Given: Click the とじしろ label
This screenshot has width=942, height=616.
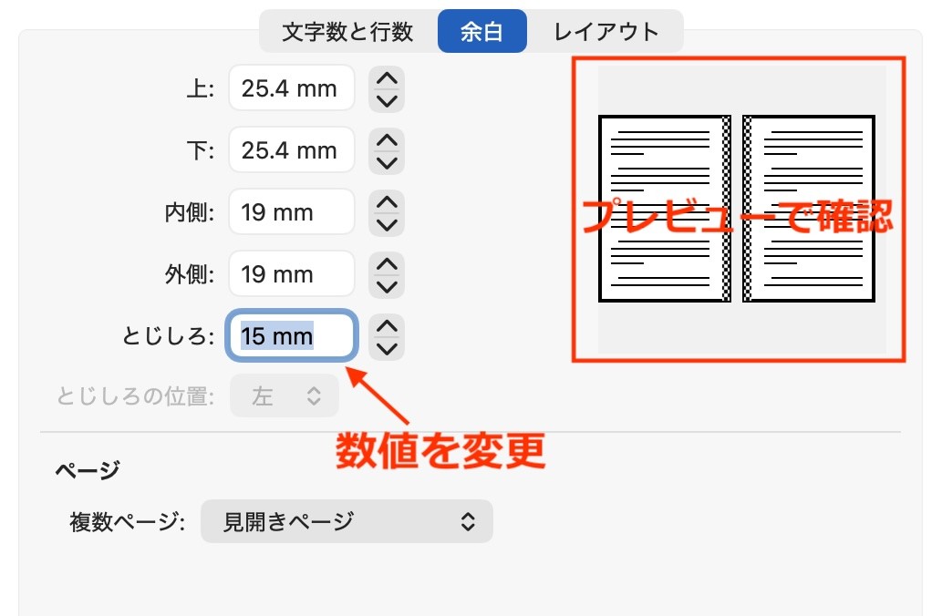Looking at the screenshot, I should (168, 336).
